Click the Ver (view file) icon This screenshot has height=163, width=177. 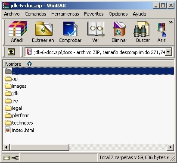(96, 29)
